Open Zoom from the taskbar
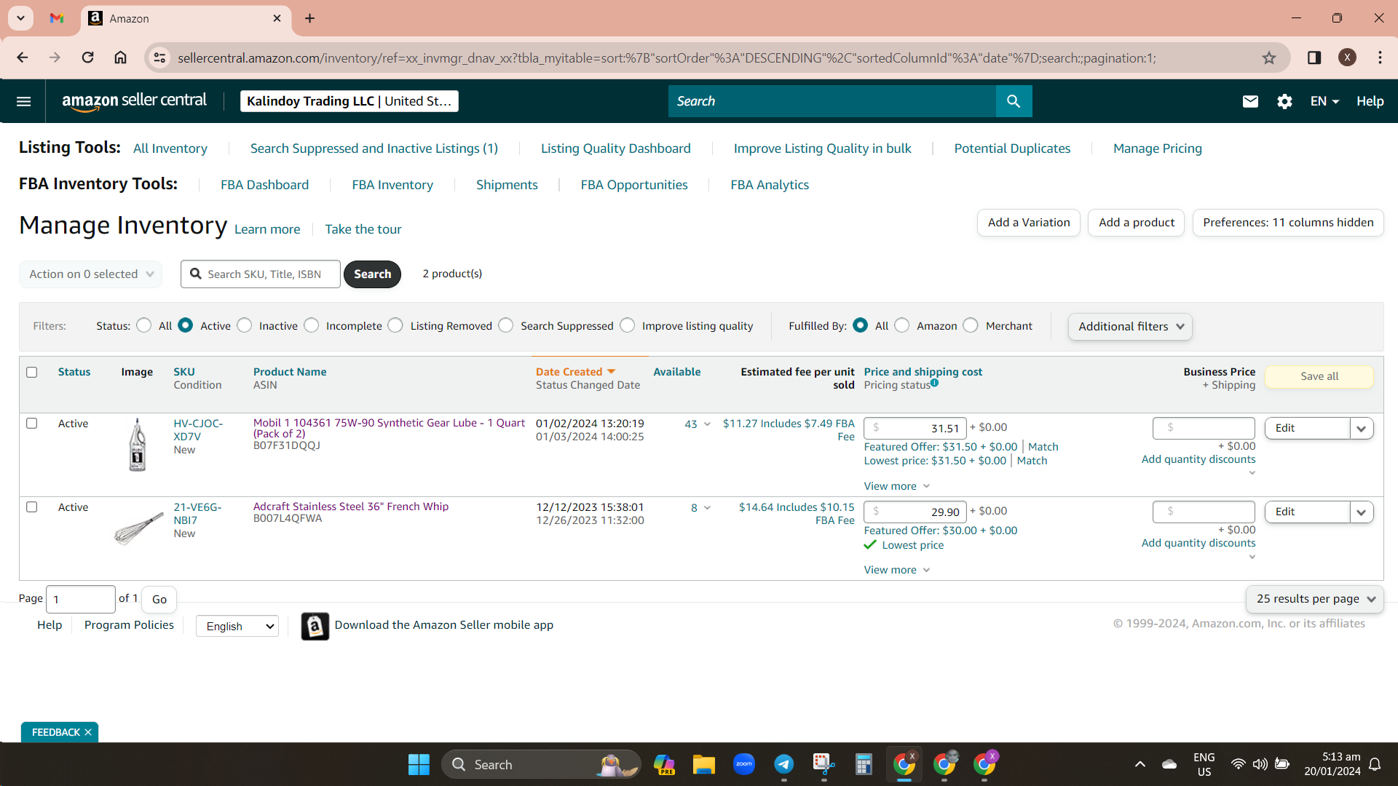This screenshot has height=786, width=1398. tap(743, 764)
